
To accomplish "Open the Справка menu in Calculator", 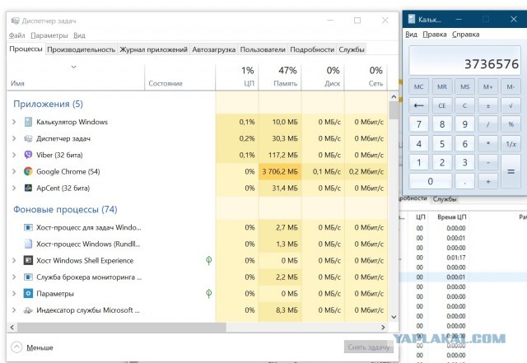I will tap(465, 35).
